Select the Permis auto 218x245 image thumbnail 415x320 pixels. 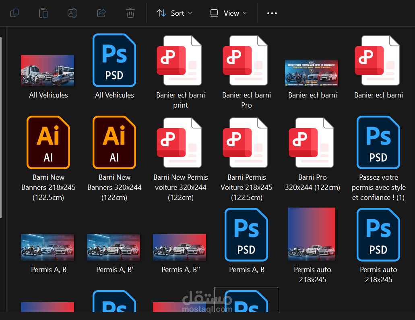(x=312, y=234)
